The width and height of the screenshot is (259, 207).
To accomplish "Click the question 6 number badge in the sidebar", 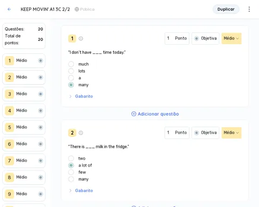I will pyautogui.click(x=10, y=144).
